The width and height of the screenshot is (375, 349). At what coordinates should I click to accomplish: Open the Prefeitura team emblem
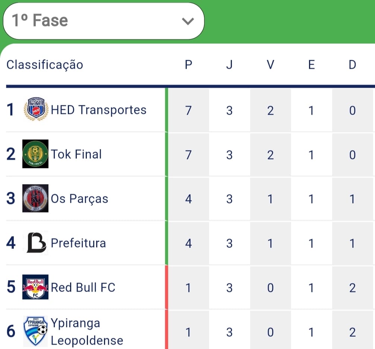point(35,243)
